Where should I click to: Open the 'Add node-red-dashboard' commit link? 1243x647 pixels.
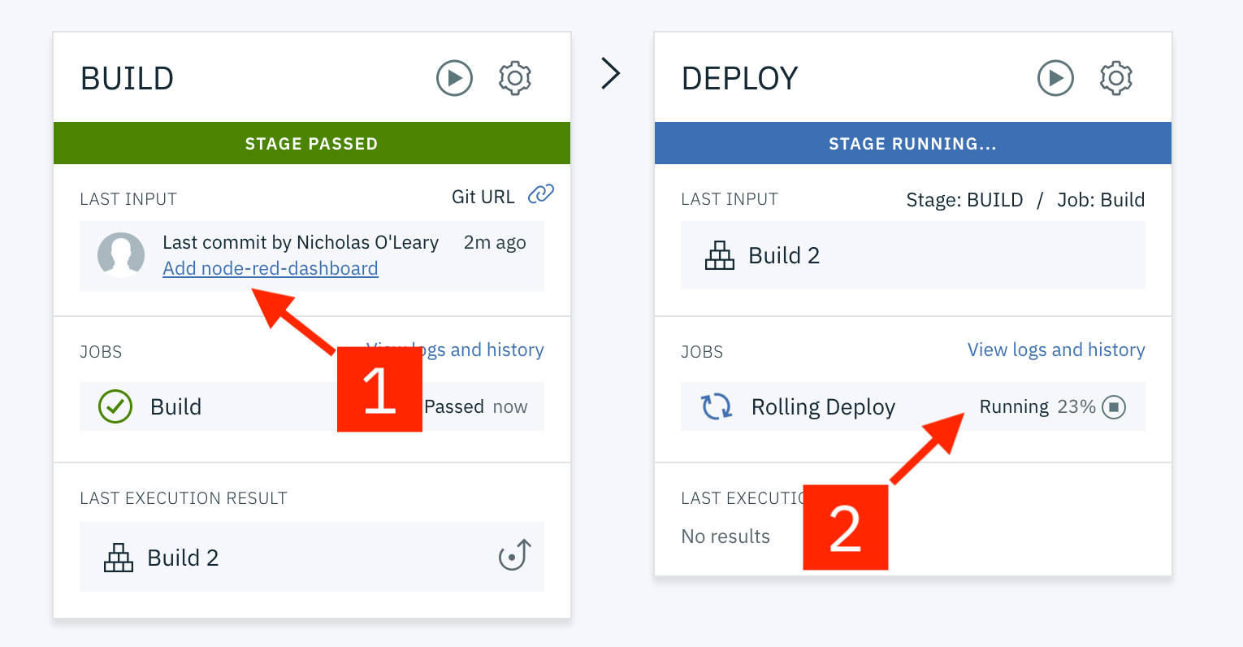coord(270,268)
